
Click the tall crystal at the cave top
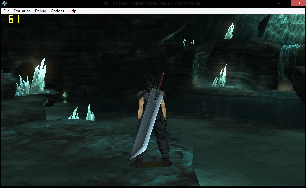coord(229,31)
